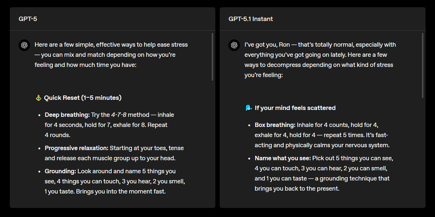Click the 'brings you back to the present' line
The height and width of the screenshot is (217, 435).
[297, 188]
